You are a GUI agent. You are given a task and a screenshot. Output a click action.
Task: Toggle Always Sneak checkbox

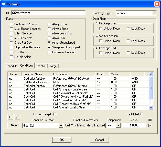[x=49, y=29]
